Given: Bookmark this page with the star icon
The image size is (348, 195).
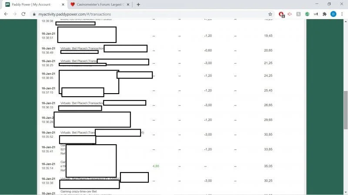Looking at the screenshot, I should [270, 14].
